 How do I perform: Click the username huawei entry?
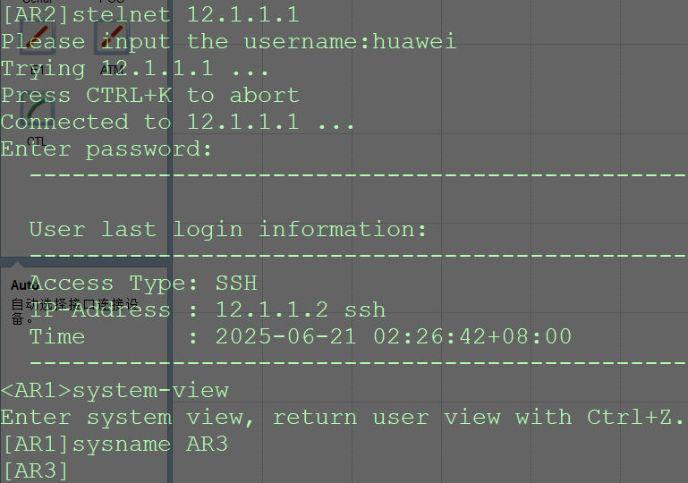(414, 42)
